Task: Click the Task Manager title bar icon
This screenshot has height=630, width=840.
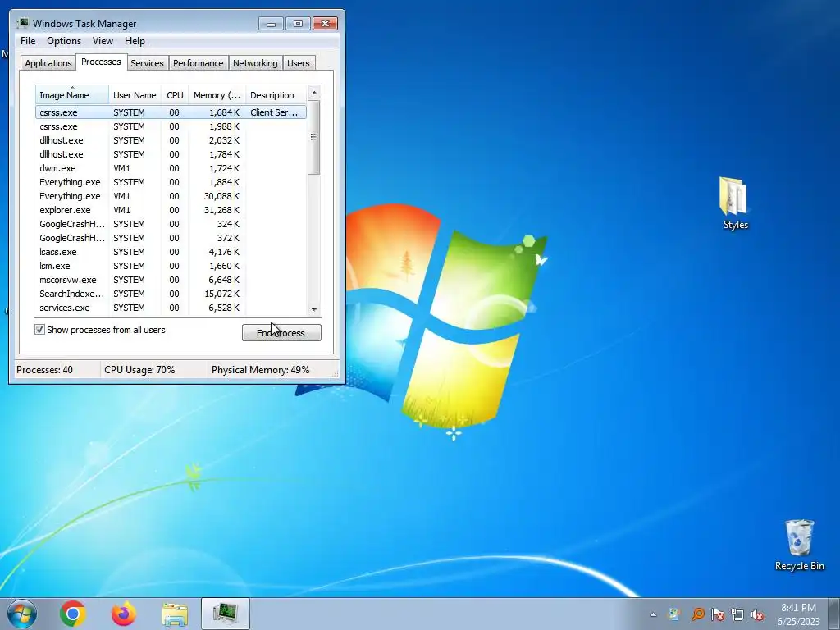Action: [x=22, y=23]
